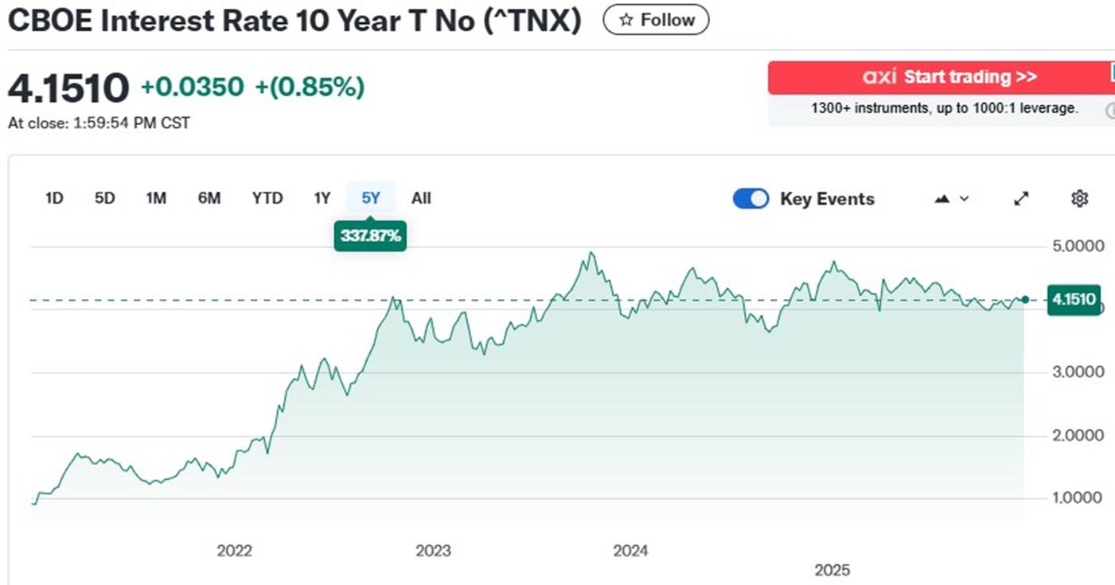Show the 1M chart range
This screenshot has height=585, width=1115.
[156, 198]
